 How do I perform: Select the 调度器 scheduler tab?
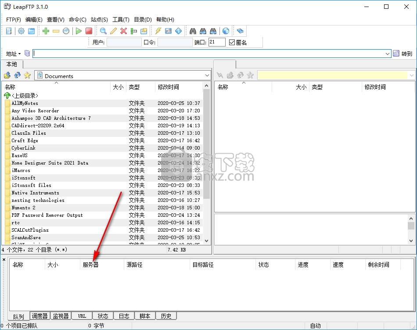click(40, 316)
